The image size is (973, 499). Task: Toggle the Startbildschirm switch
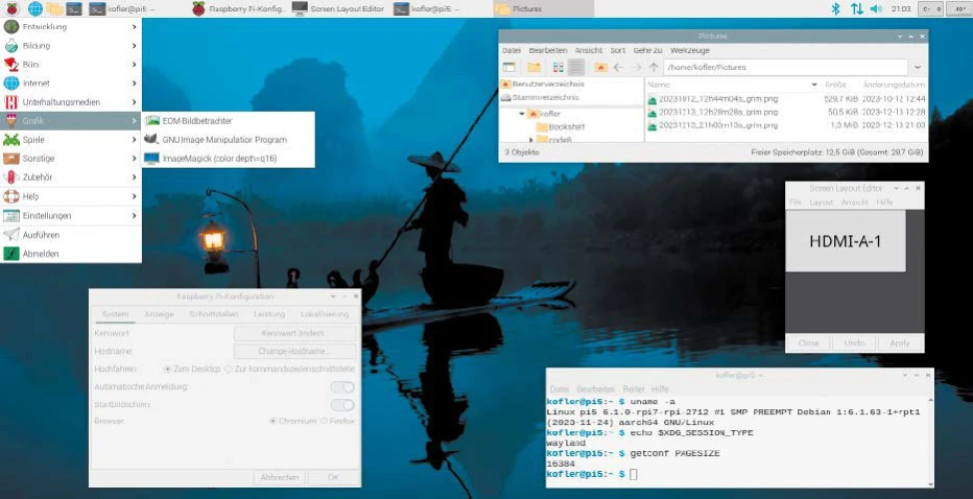pos(343,405)
